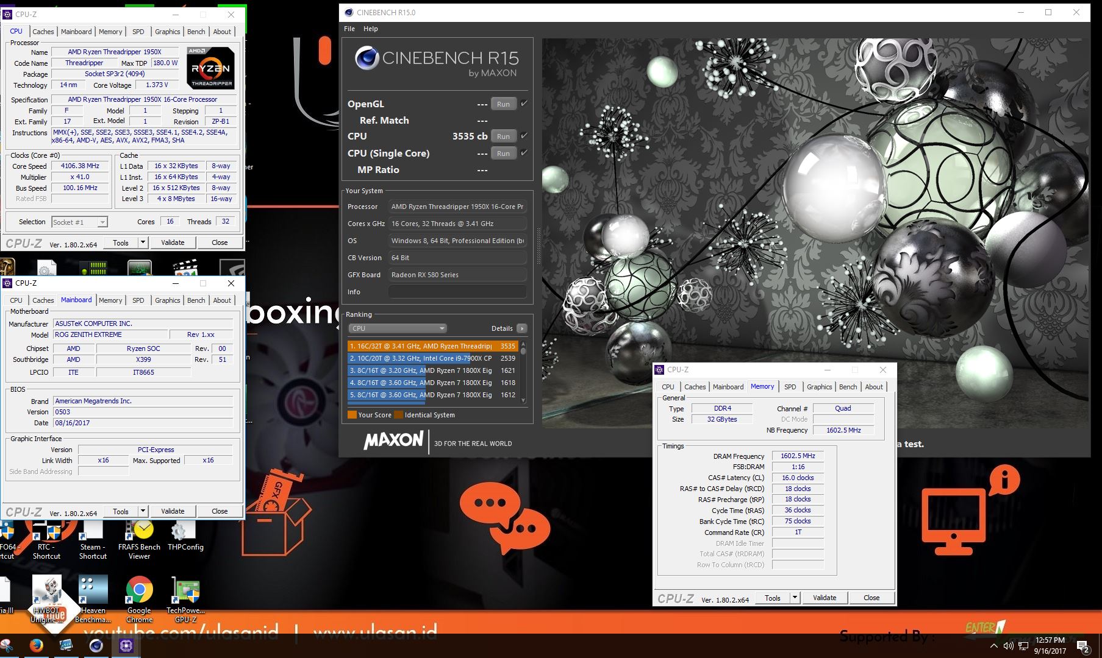Click taskbar clock showing 12:57 PM
This screenshot has width=1102, height=658.
[x=1050, y=645]
